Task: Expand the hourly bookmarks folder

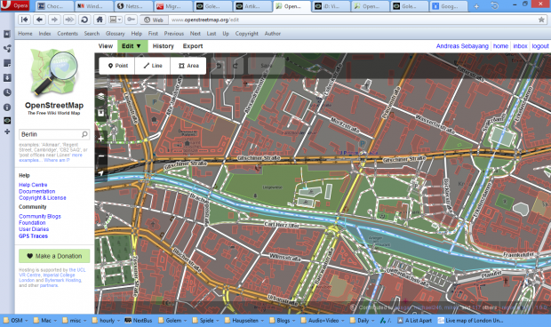Action: tap(106, 320)
